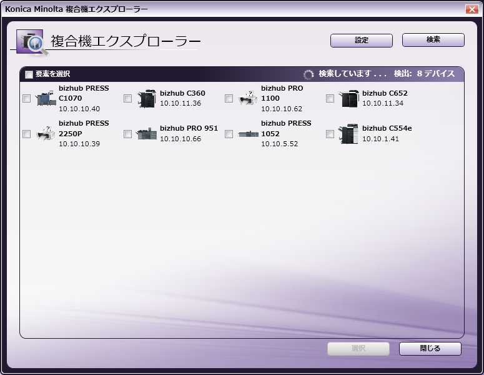
Task: Select the bizhub C554e name text
Action: (x=387, y=128)
